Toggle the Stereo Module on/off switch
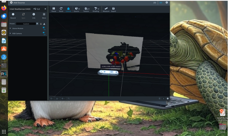This screenshot has width=229, height=136. 44,28
